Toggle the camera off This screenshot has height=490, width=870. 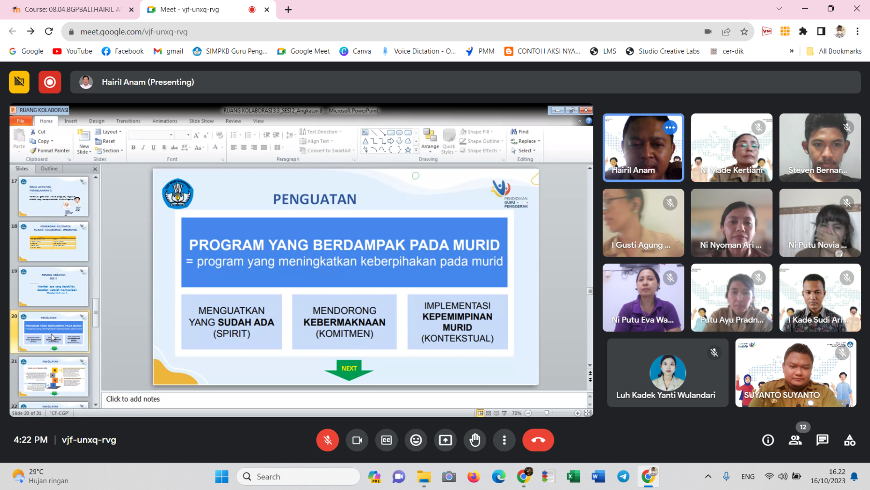point(357,440)
